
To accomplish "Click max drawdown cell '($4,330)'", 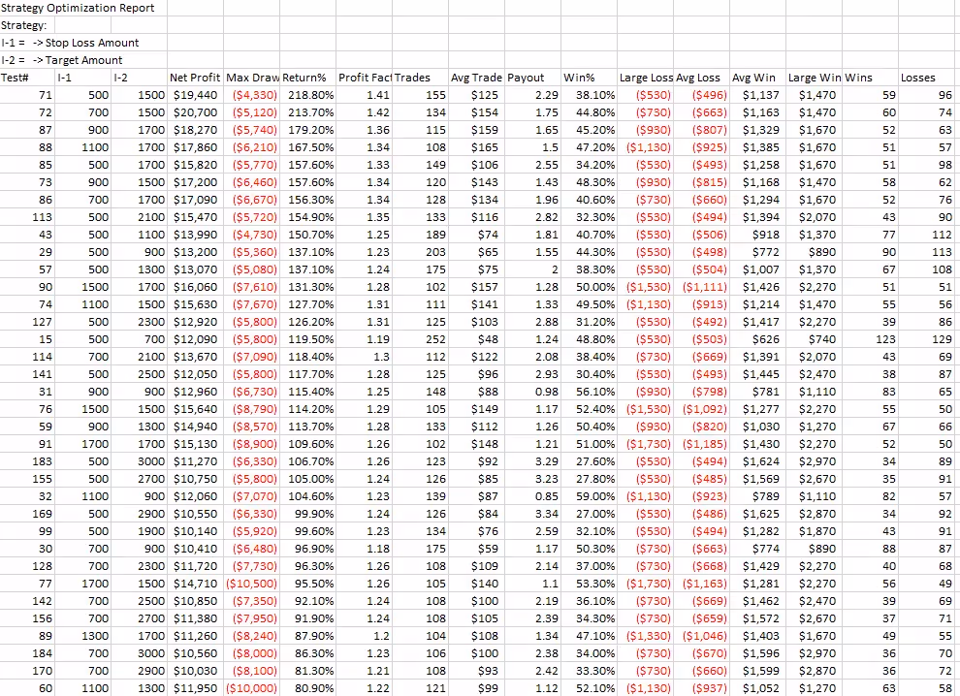I will point(251,95).
